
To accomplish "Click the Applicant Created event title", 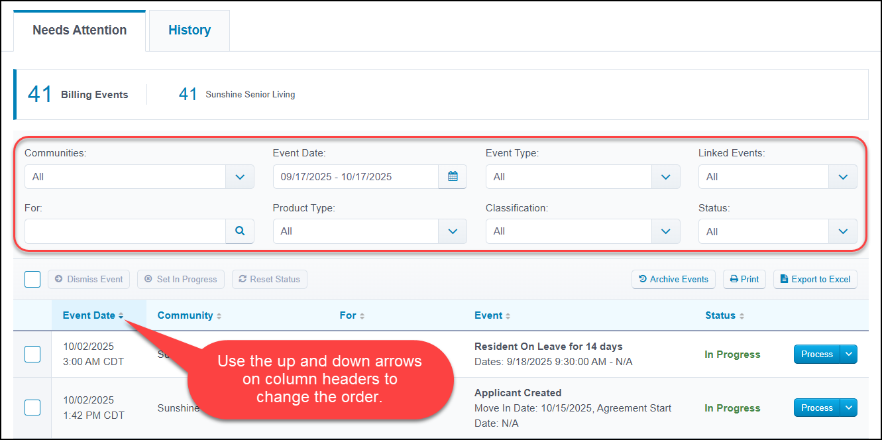I will (518, 393).
